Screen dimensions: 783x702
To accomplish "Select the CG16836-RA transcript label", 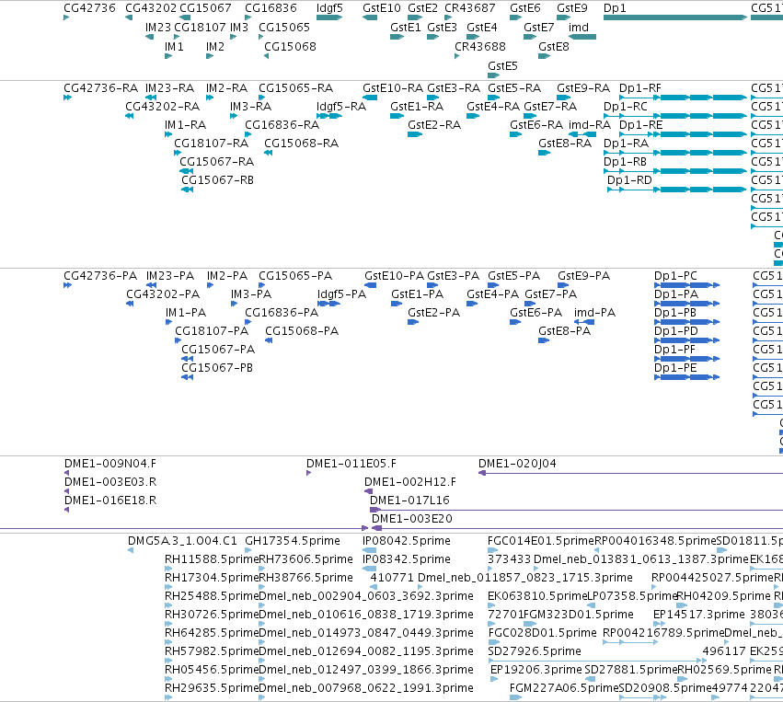I will (282, 125).
